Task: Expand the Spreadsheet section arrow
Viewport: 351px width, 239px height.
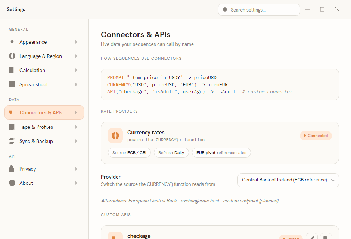Action: tap(76, 84)
